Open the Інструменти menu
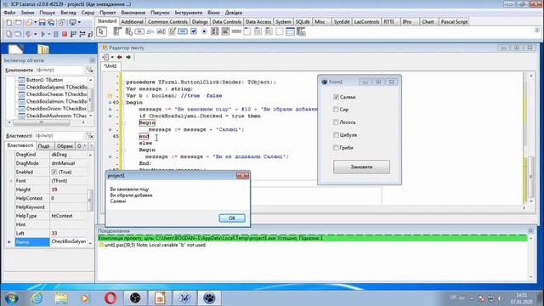 pyautogui.click(x=189, y=13)
